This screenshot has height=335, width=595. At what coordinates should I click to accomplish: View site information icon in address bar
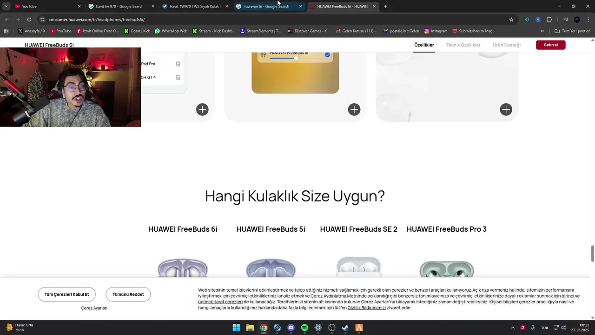42,20
